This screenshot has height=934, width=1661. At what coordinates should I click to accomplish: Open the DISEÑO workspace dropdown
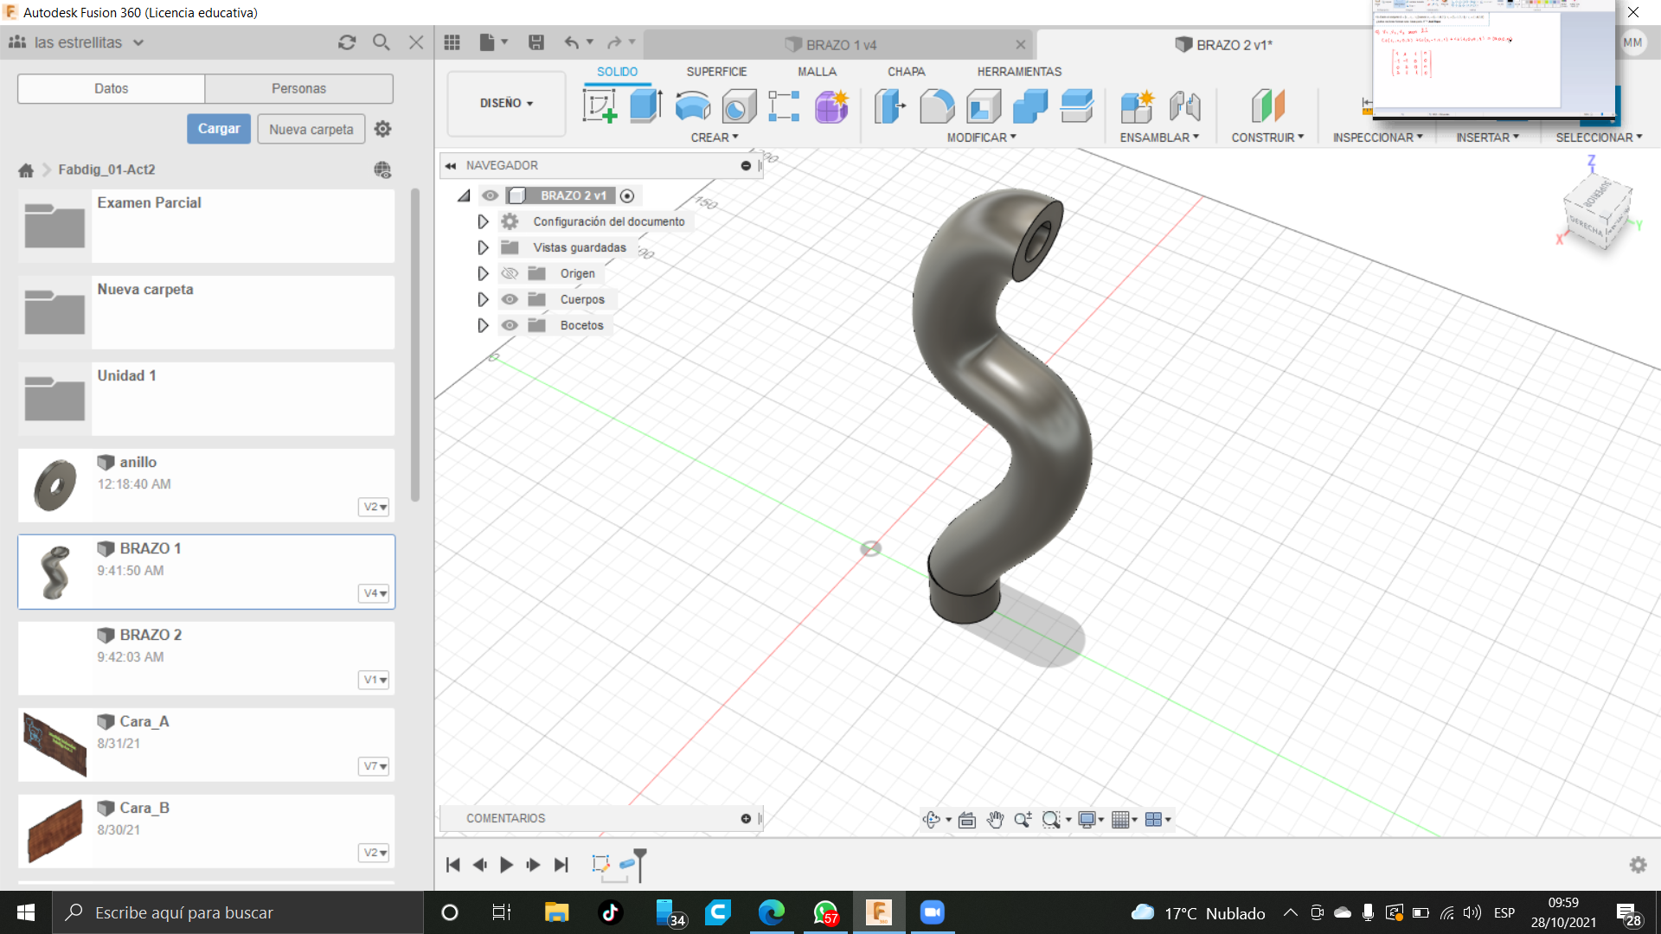click(x=506, y=103)
